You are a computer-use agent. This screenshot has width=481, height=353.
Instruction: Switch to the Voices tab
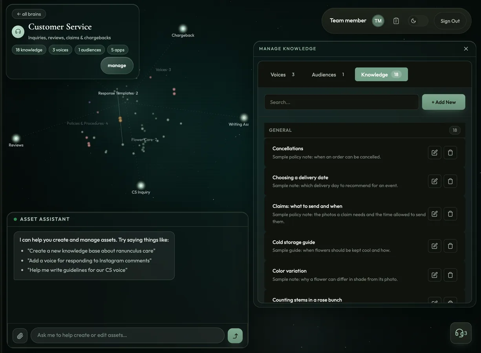pyautogui.click(x=282, y=75)
